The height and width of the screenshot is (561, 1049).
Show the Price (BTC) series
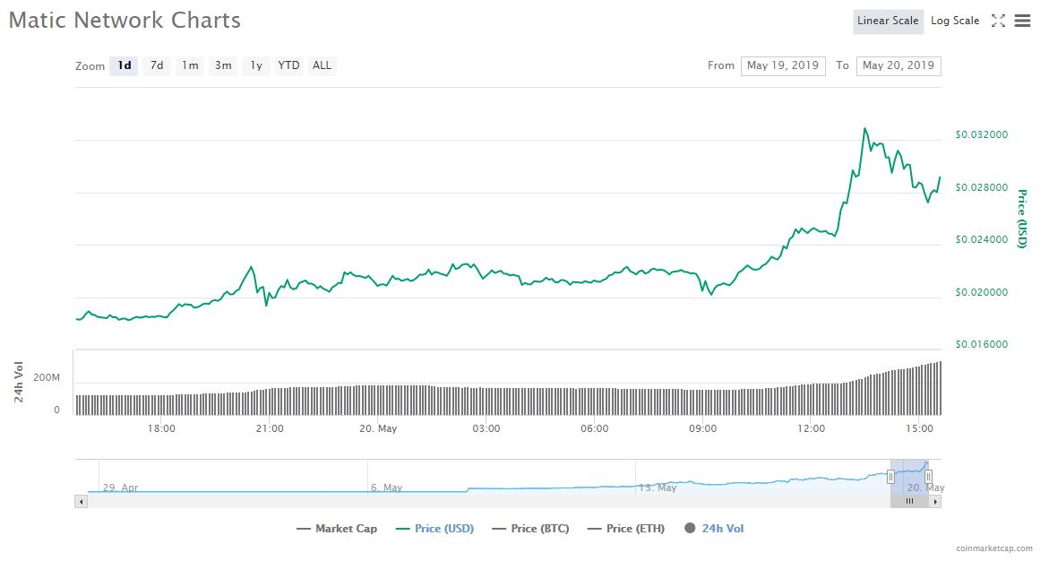tap(530, 529)
